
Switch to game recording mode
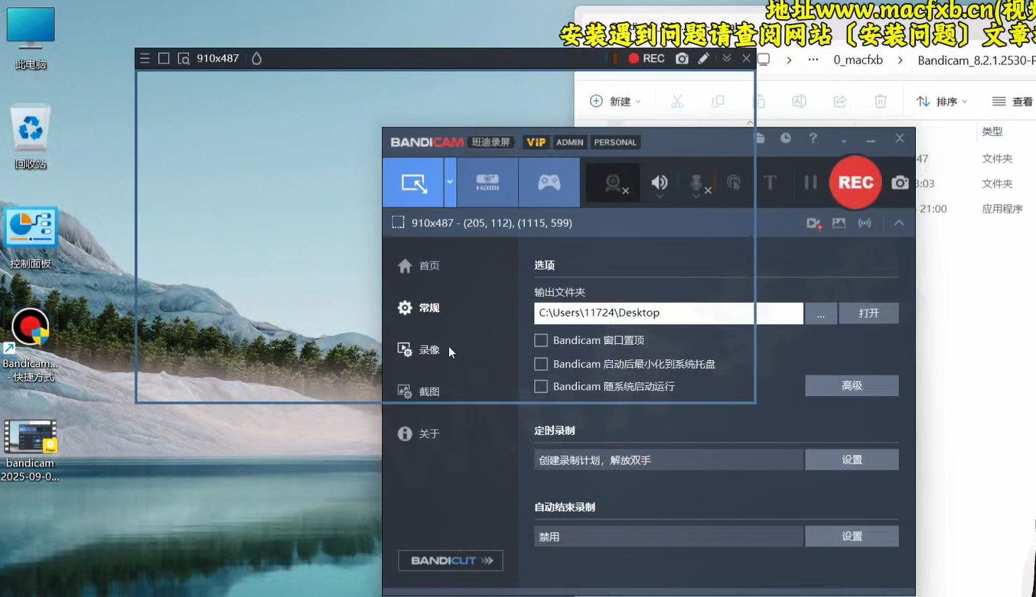549,183
